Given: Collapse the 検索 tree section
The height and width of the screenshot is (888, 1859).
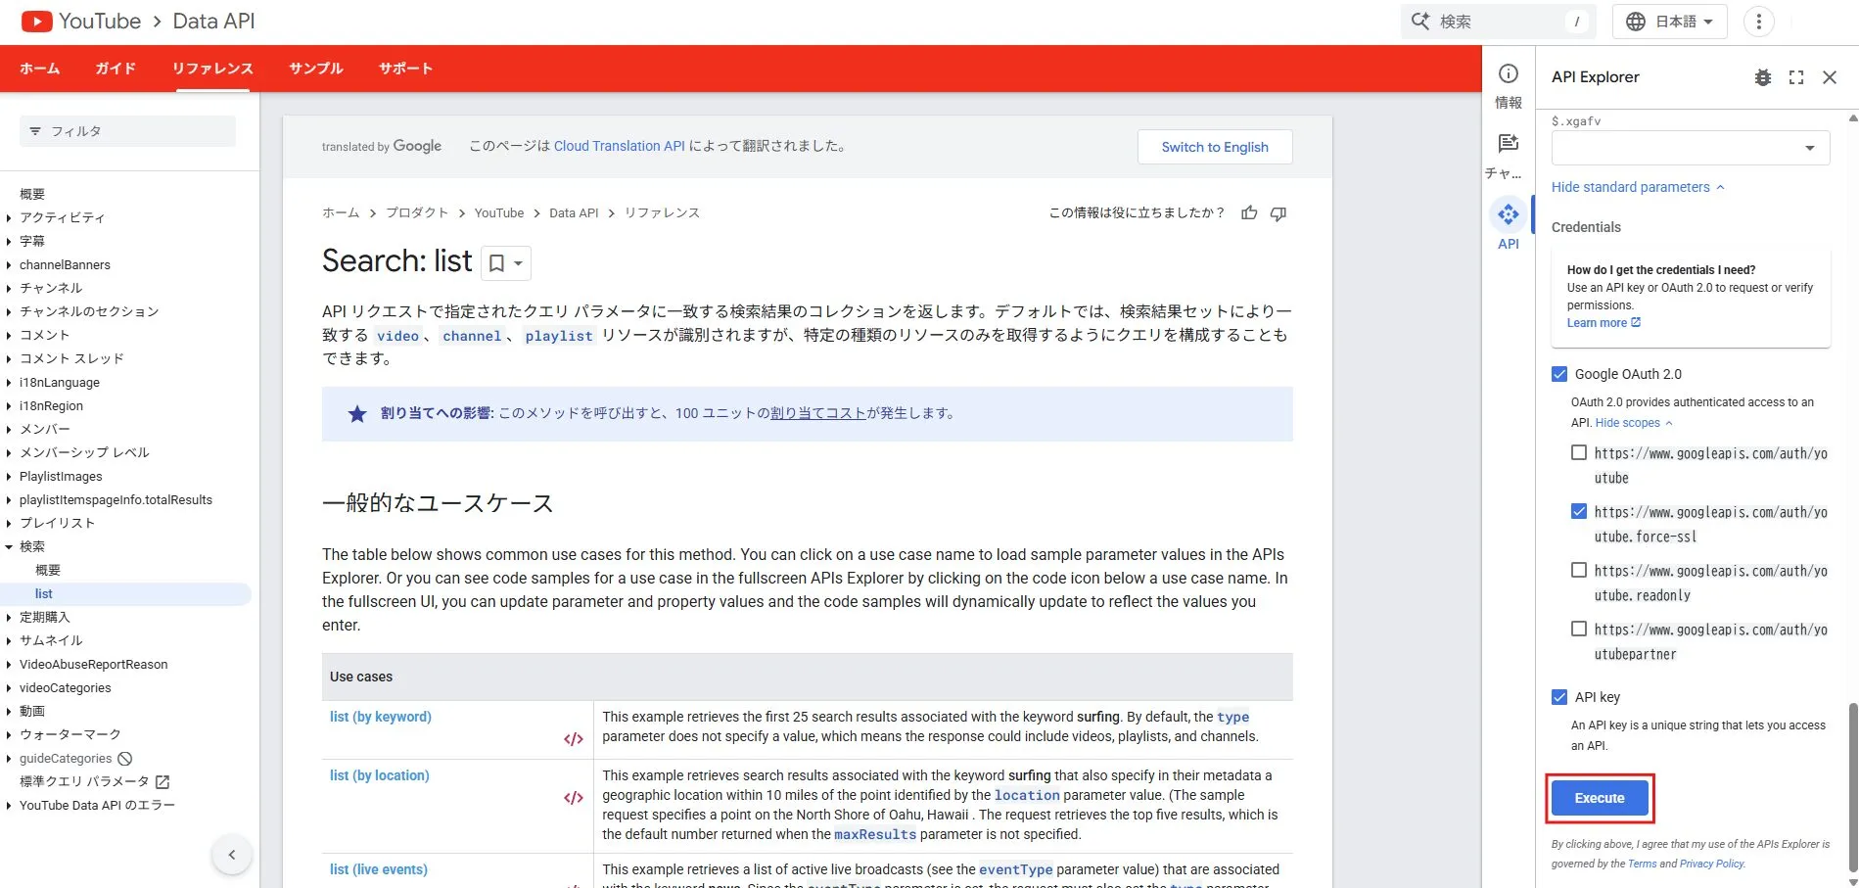Looking at the screenshot, I should pyautogui.click(x=9, y=547).
